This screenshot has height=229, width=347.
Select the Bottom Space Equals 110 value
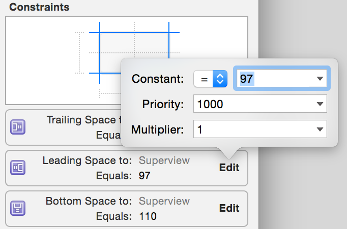pyautogui.click(x=148, y=216)
